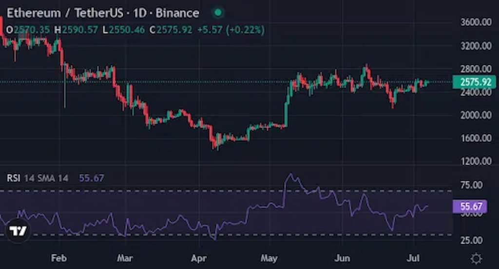Click the 3600.00 price axis label

point(476,22)
